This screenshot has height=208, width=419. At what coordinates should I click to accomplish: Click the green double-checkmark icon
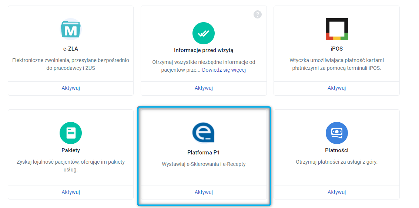[x=204, y=33]
